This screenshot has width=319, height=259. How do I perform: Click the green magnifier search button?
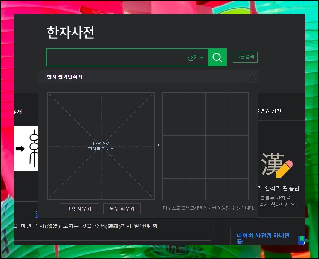[217, 57]
